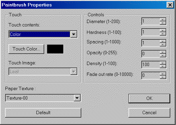The width and height of the screenshot is (176, 125).
Task: Decrease the Diameter value with down arrow
Action: point(163,23)
